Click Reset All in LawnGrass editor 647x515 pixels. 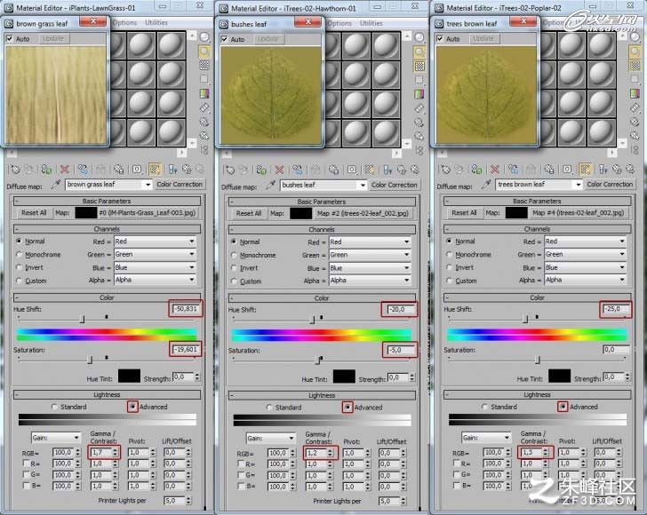34,213
